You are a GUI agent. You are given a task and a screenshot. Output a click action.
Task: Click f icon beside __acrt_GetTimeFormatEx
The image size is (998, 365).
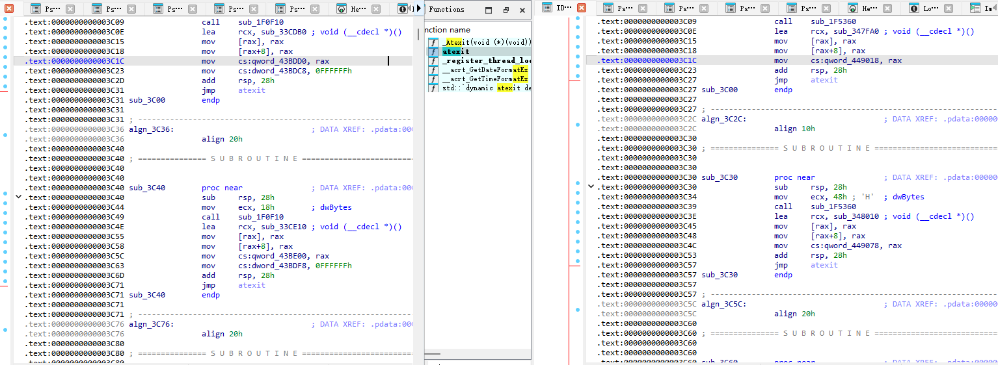433,79
